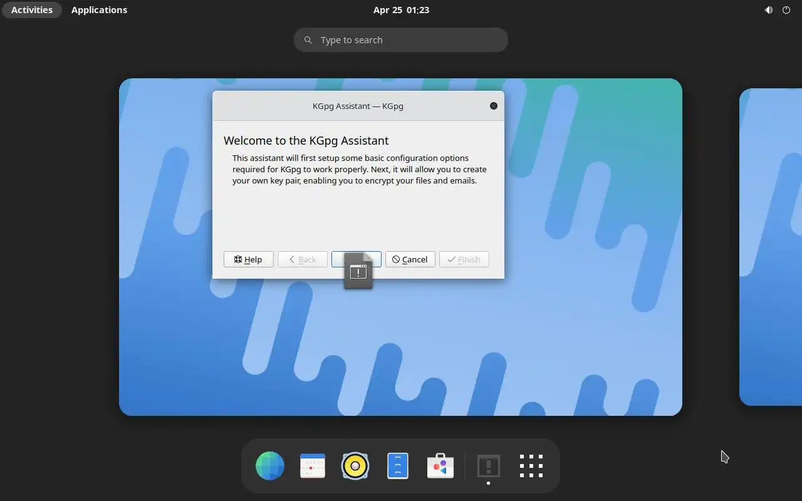Click the Welcome to the KGpg Assistant heading

306,141
